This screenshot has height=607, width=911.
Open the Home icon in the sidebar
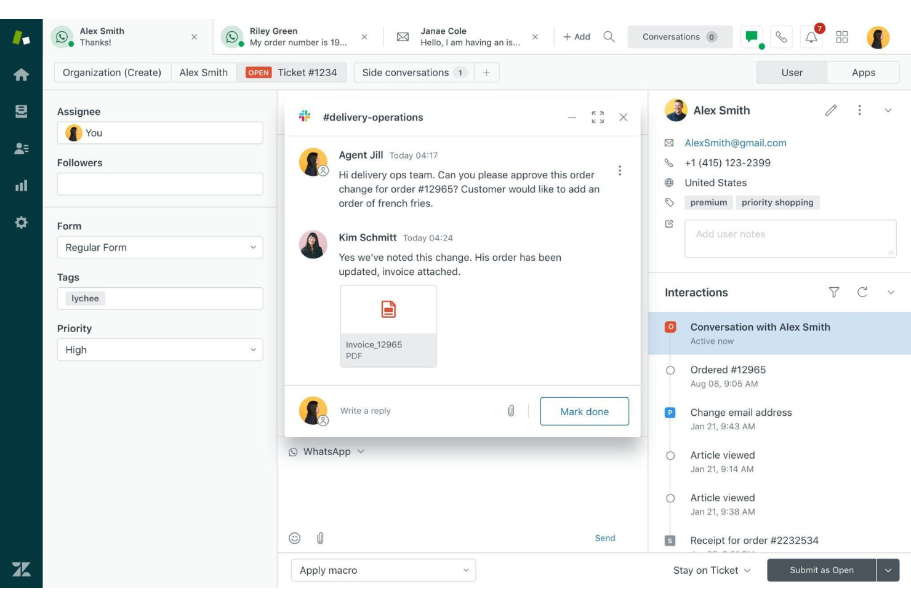[22, 74]
